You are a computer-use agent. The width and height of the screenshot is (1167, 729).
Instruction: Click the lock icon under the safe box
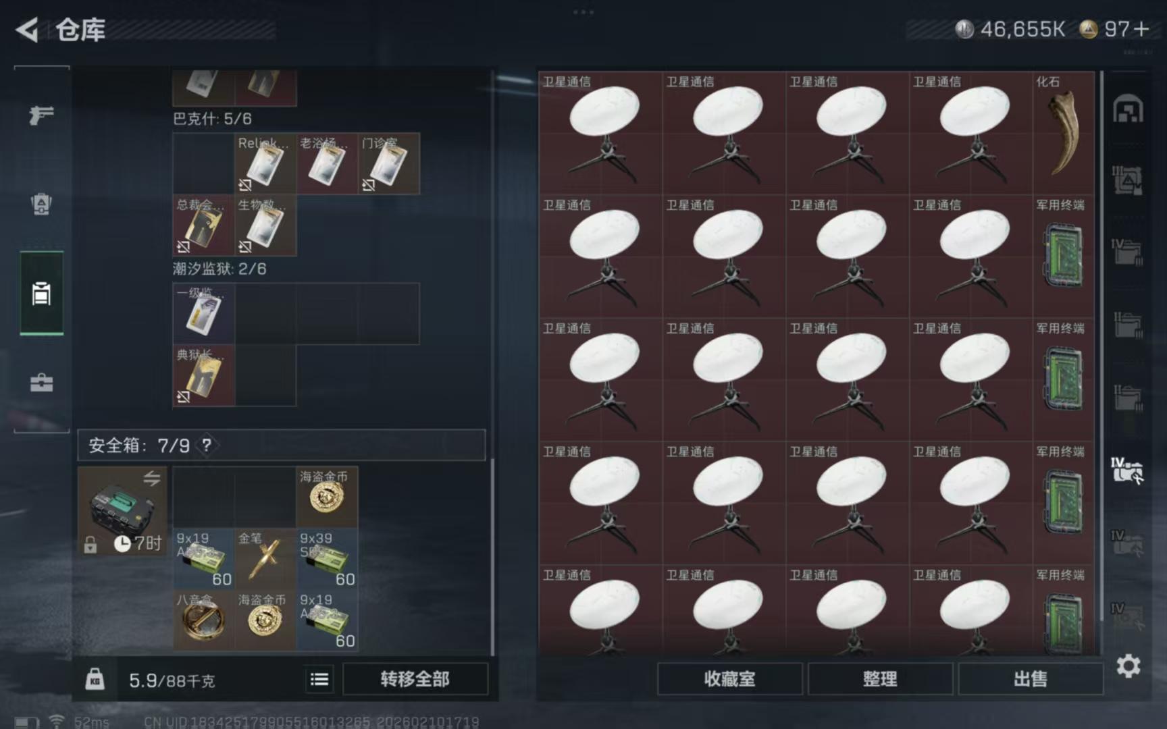[x=90, y=544]
